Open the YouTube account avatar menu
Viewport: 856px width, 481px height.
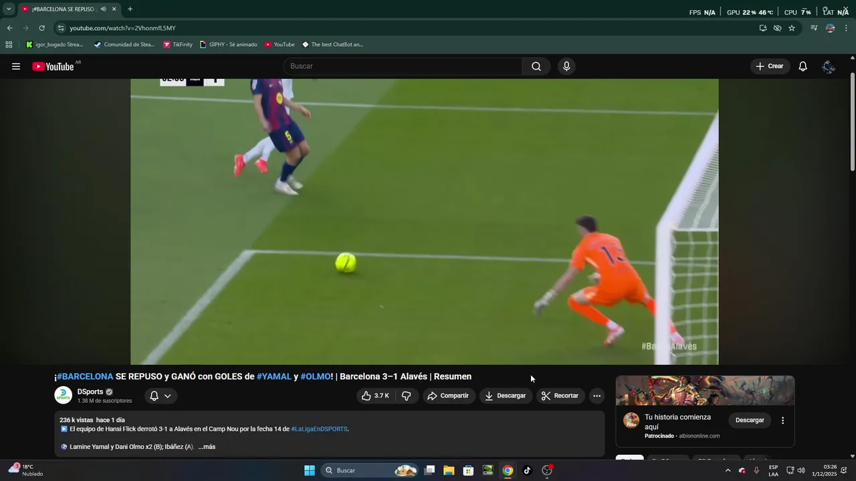point(829,66)
